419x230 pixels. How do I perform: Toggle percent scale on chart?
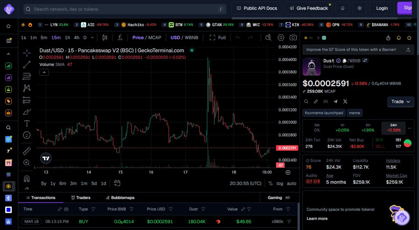[271, 183]
